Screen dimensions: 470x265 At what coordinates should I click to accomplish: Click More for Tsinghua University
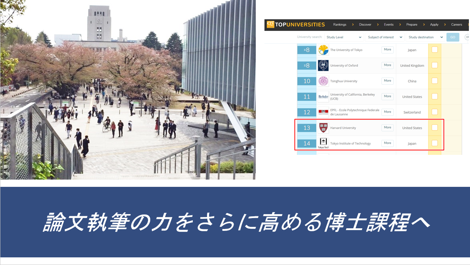pyautogui.click(x=387, y=81)
